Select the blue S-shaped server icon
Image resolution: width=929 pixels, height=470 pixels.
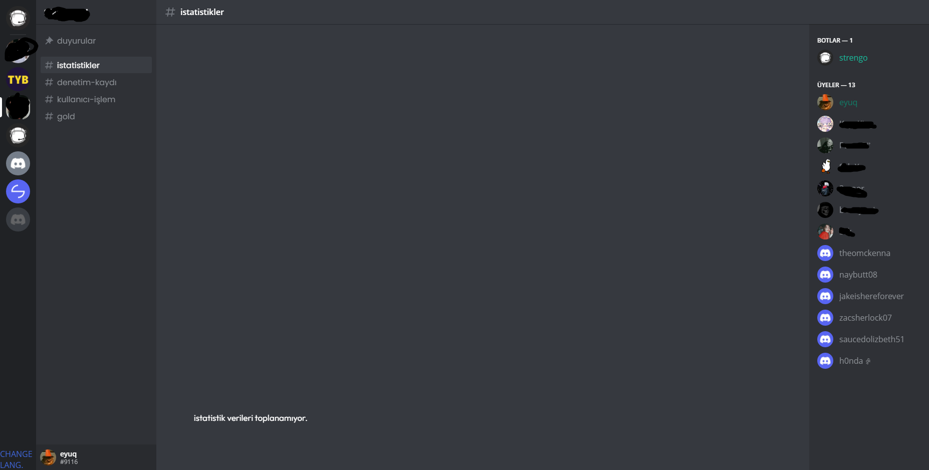[x=18, y=191]
